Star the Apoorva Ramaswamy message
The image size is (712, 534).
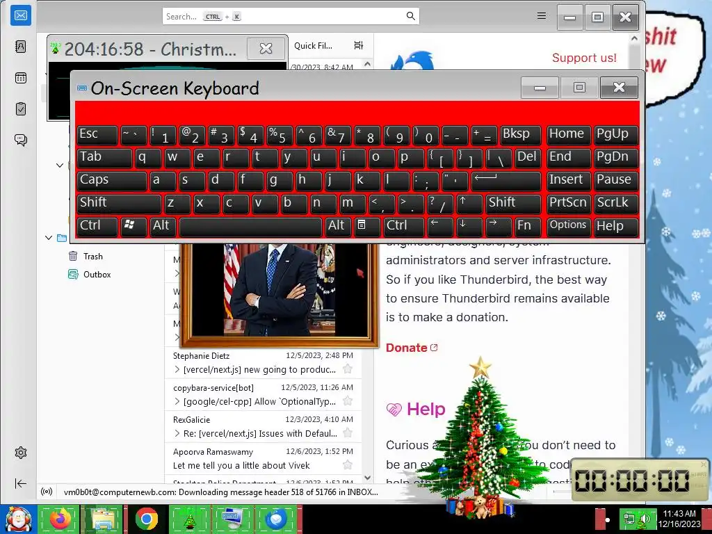point(348,464)
